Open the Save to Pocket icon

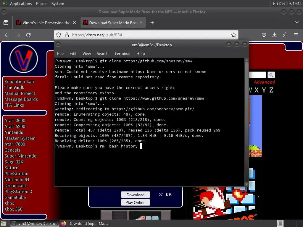[x=264, y=35]
